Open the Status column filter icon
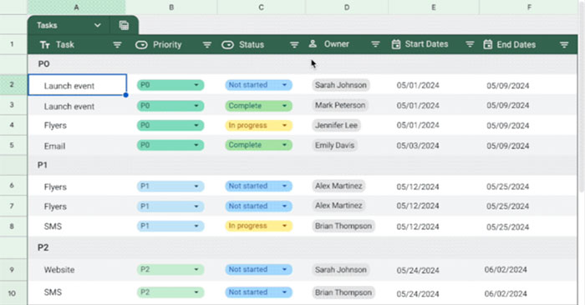Image resolution: width=585 pixels, height=305 pixels. coord(294,45)
